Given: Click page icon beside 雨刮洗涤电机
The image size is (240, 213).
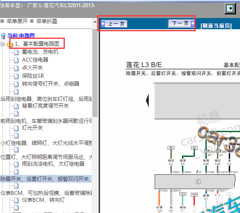Looking at the screenshot, I should (x=16, y=165).
